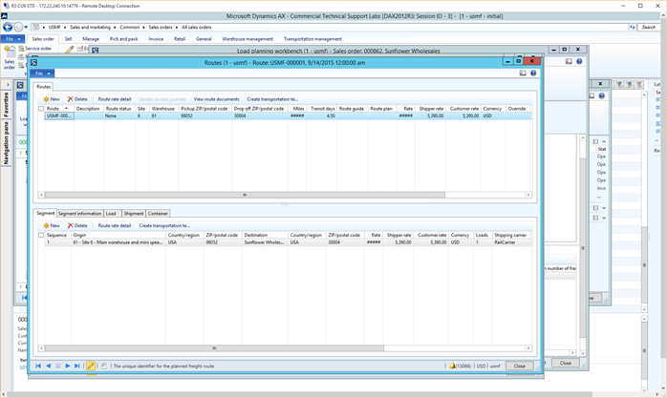Viewport: 667px width, 398px height.
Task: Click the edit pencil icon in status bar
Action: pyautogui.click(x=92, y=366)
